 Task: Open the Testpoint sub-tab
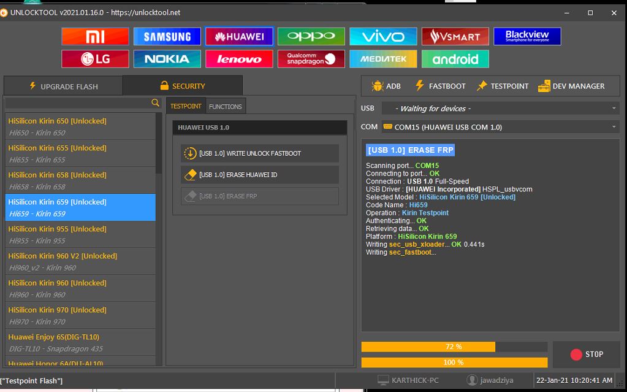[x=186, y=106]
